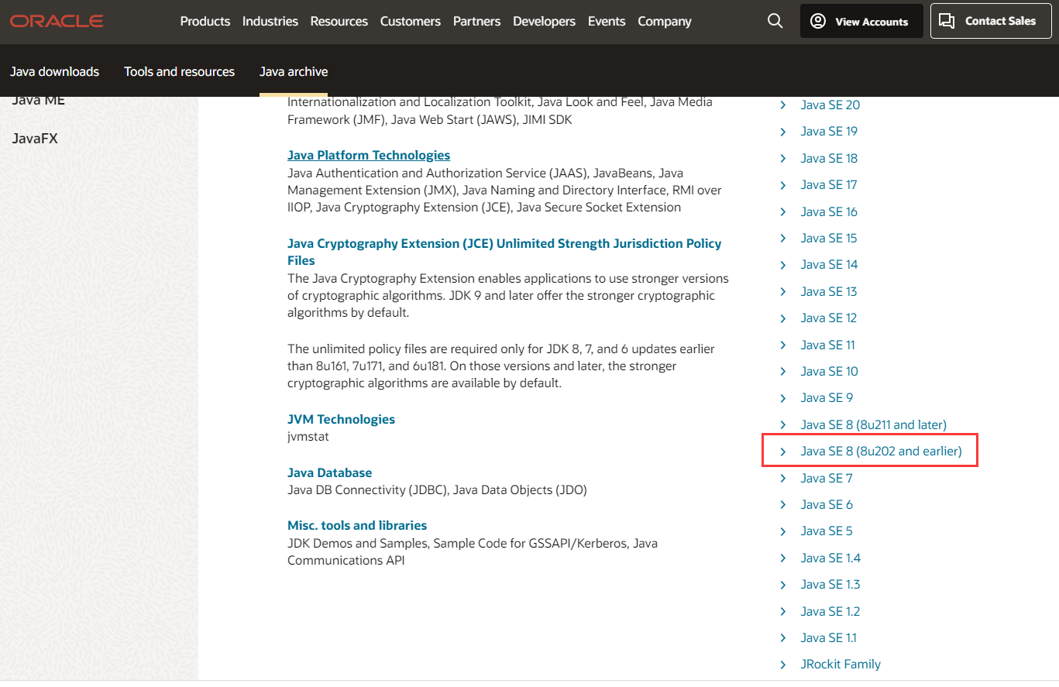Open JCE Unlimited Strength Policy Files link

coord(504,252)
